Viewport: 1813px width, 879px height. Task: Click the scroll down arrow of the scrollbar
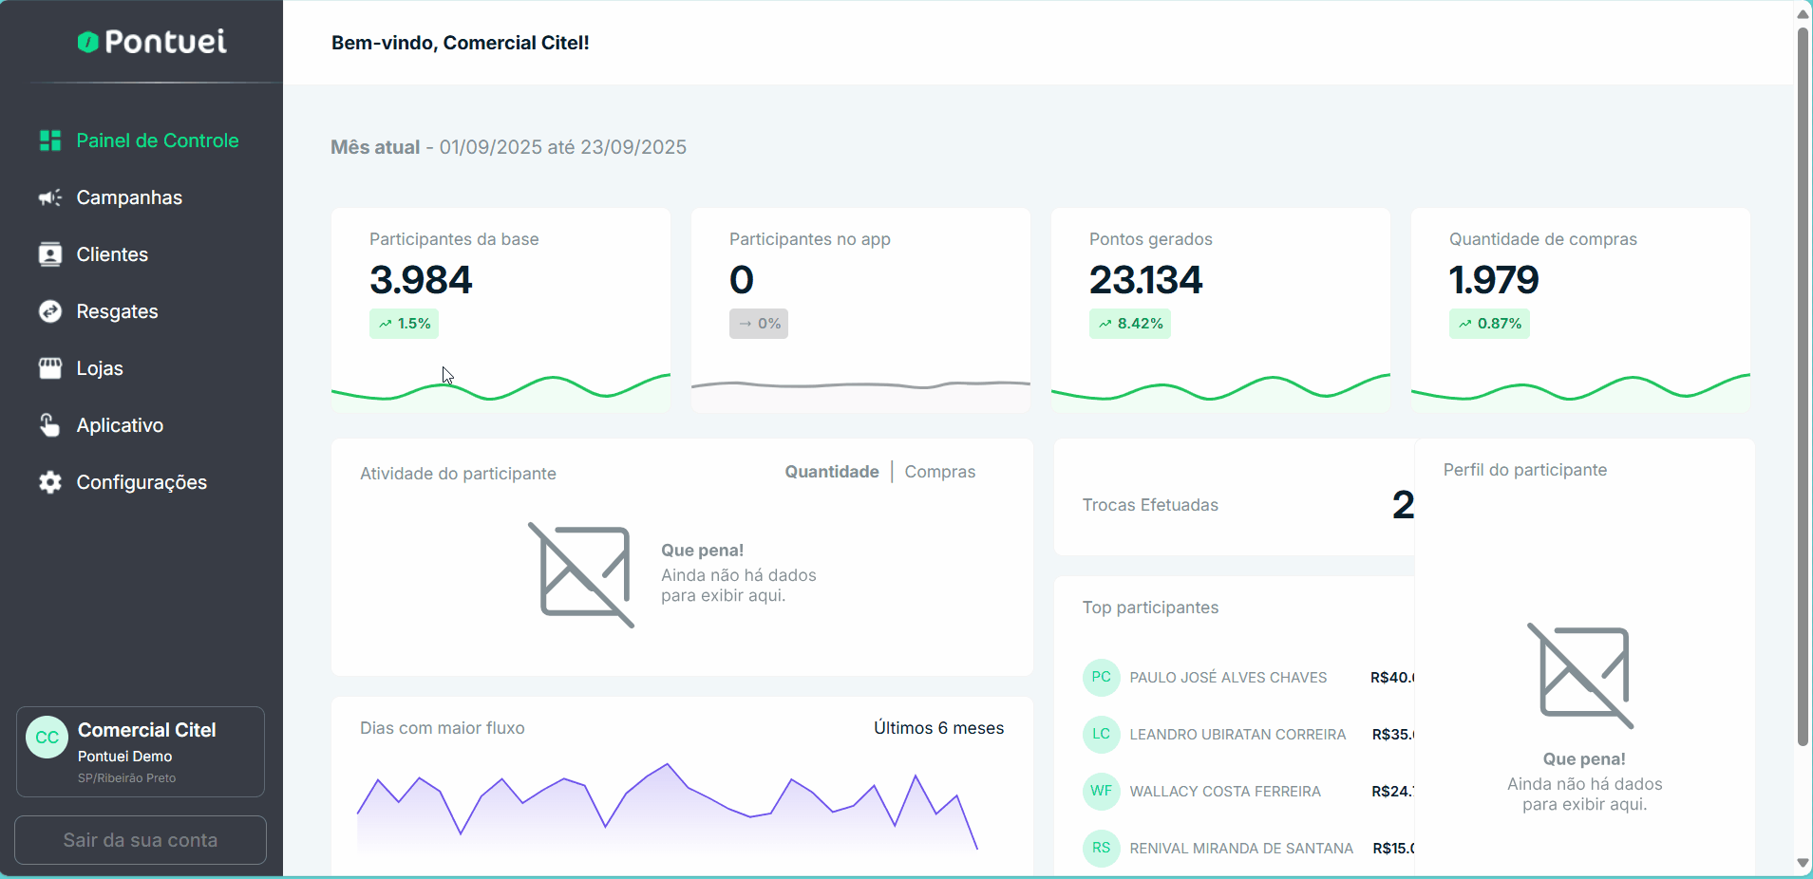click(1803, 863)
